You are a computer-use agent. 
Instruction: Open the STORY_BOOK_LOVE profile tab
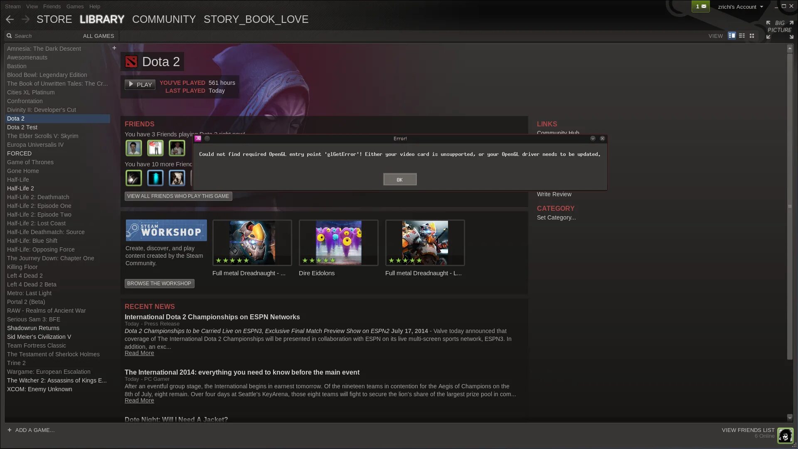point(256,19)
